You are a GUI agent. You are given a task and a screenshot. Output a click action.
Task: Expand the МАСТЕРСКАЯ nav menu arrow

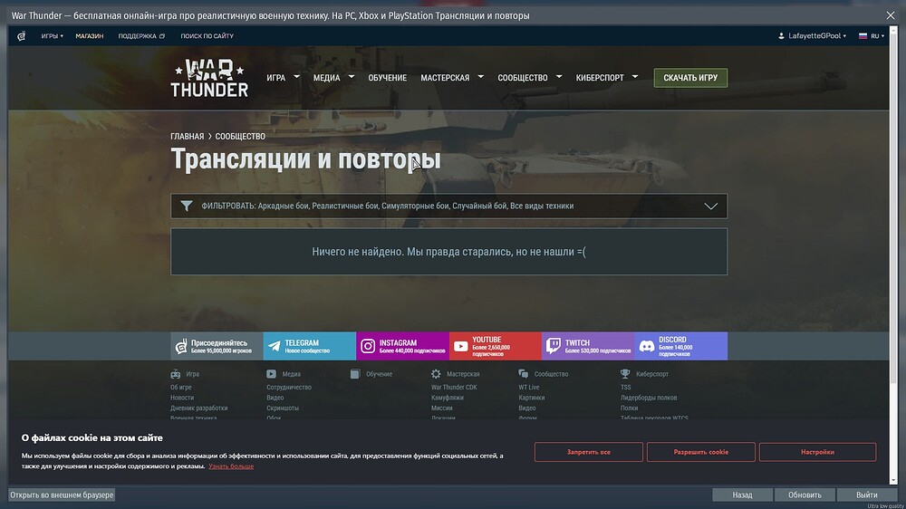[x=481, y=77]
